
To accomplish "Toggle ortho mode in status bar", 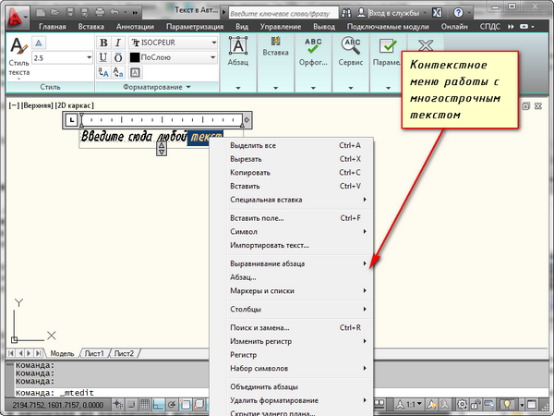I will click(158, 404).
